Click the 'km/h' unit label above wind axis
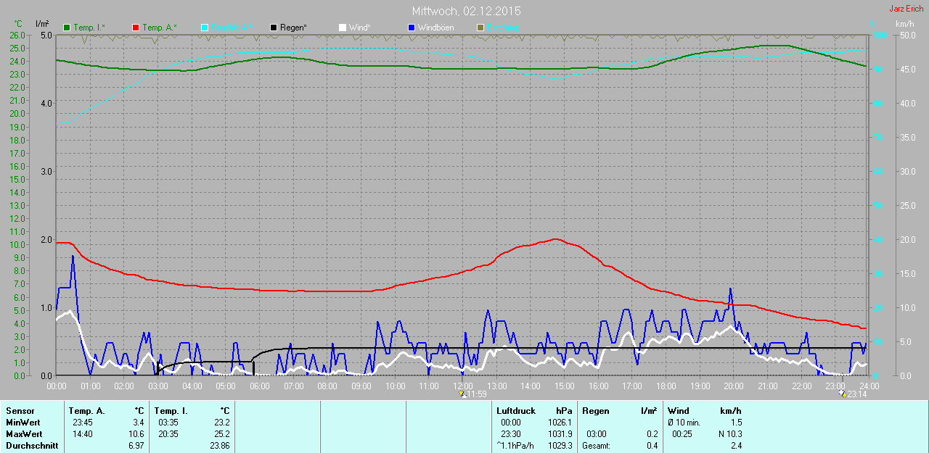The height and width of the screenshot is (453, 929). tap(905, 24)
